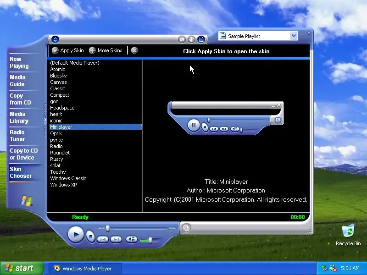
Task: Open the Now Playing tab
Action: 19,62
